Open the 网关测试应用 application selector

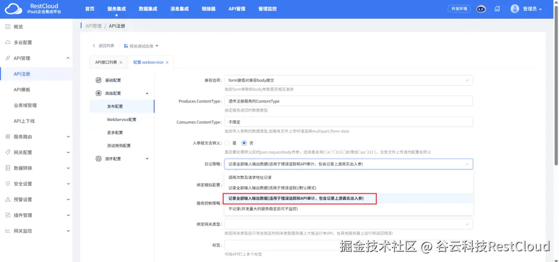point(141,46)
